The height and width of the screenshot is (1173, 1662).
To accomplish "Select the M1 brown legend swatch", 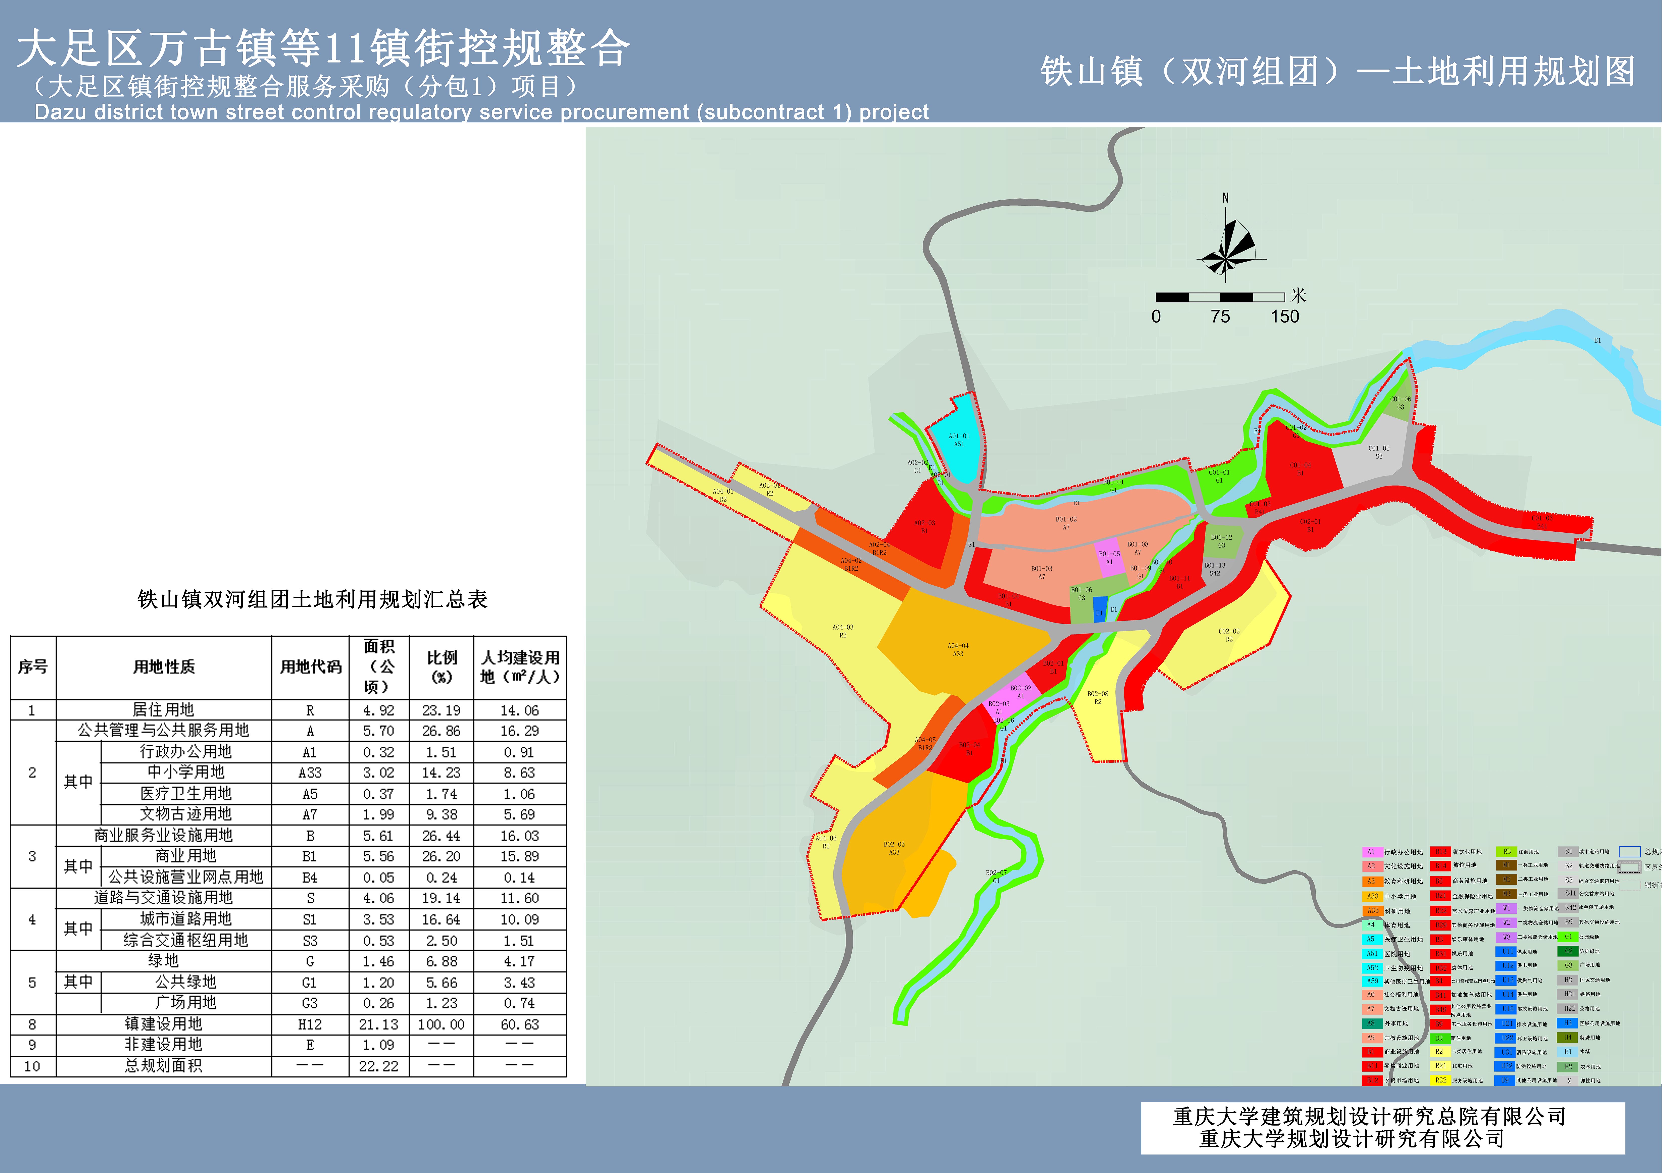I will click(1506, 866).
